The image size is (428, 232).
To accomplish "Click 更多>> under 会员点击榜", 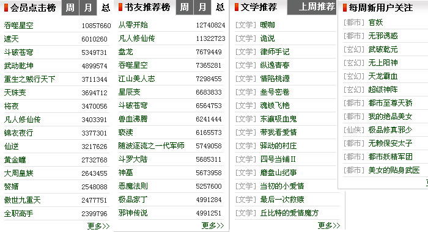I will pos(98,226).
